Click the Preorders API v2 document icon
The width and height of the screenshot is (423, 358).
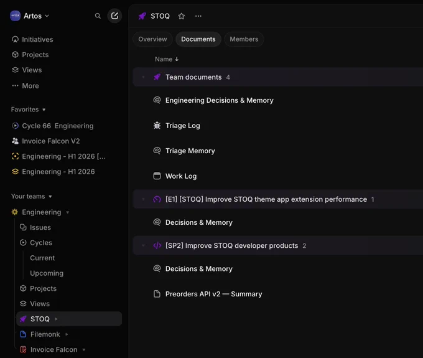tap(157, 294)
